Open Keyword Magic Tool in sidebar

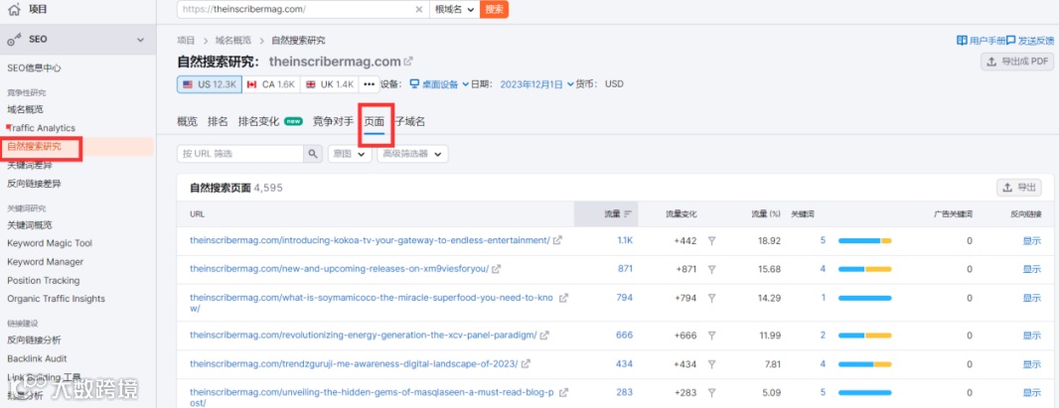tap(50, 243)
